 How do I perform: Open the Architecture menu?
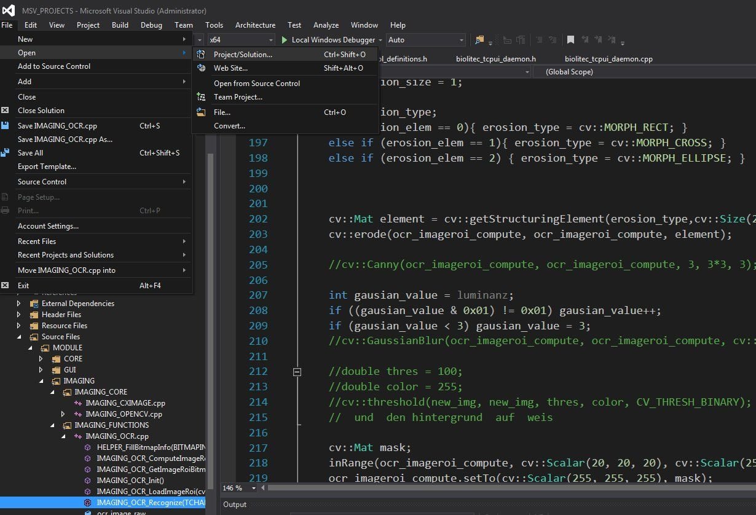255,25
